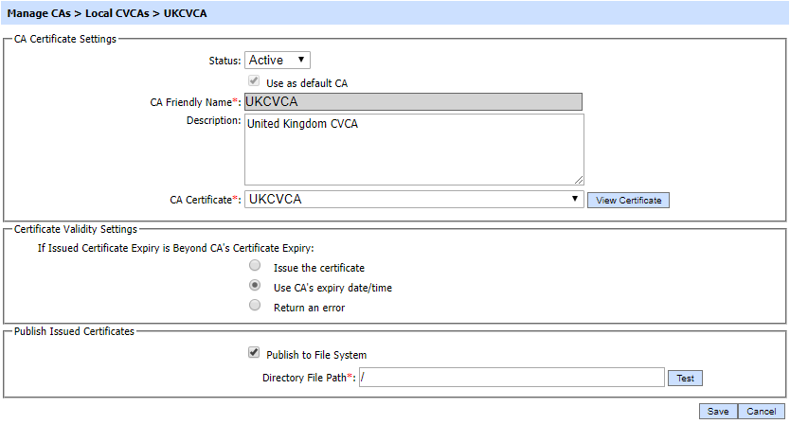Toggle the Use as default CA checkbox
This screenshot has width=790, height=424.
point(253,82)
